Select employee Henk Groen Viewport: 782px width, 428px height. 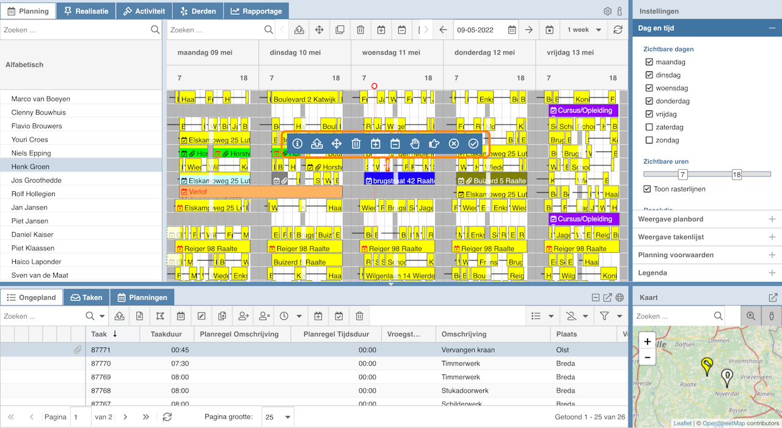[x=31, y=167]
